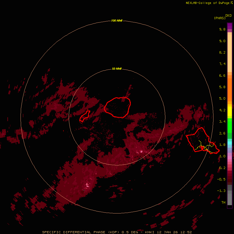Click the small island outline left of center
Viewport: 234px width, 234px height.
(x=84, y=116)
